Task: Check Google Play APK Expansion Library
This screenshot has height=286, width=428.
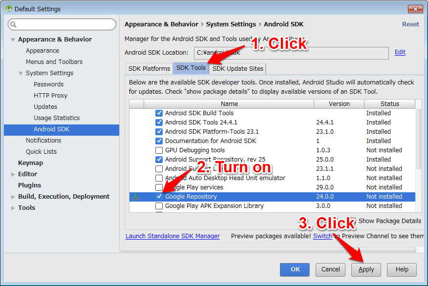Action: [159, 206]
